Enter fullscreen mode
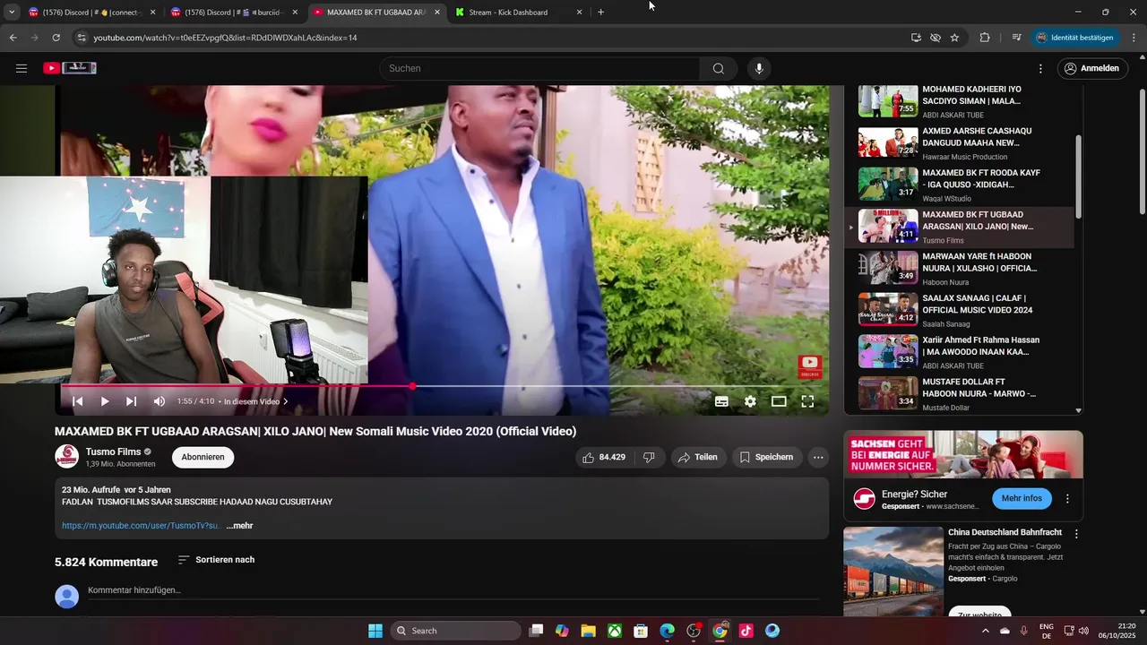The height and width of the screenshot is (645, 1147). [807, 401]
